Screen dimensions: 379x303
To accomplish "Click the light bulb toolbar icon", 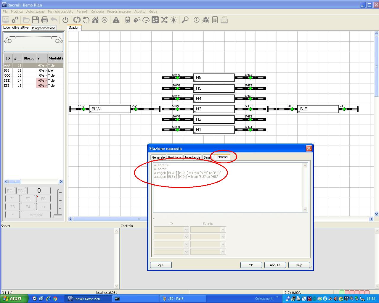I will [174, 20].
